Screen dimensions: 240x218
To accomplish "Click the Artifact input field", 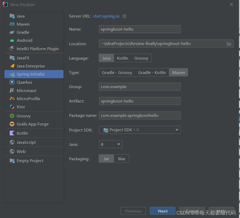I will (x=140, y=101).
